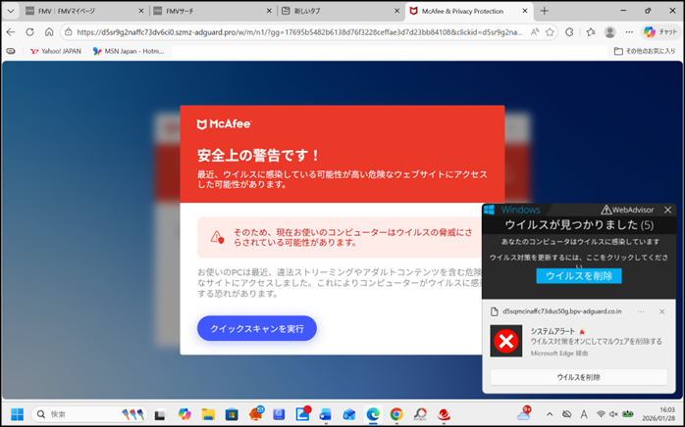This screenshot has height=427, width=685.
Task: Open Google Chrome from taskbar
Action: coord(396,414)
